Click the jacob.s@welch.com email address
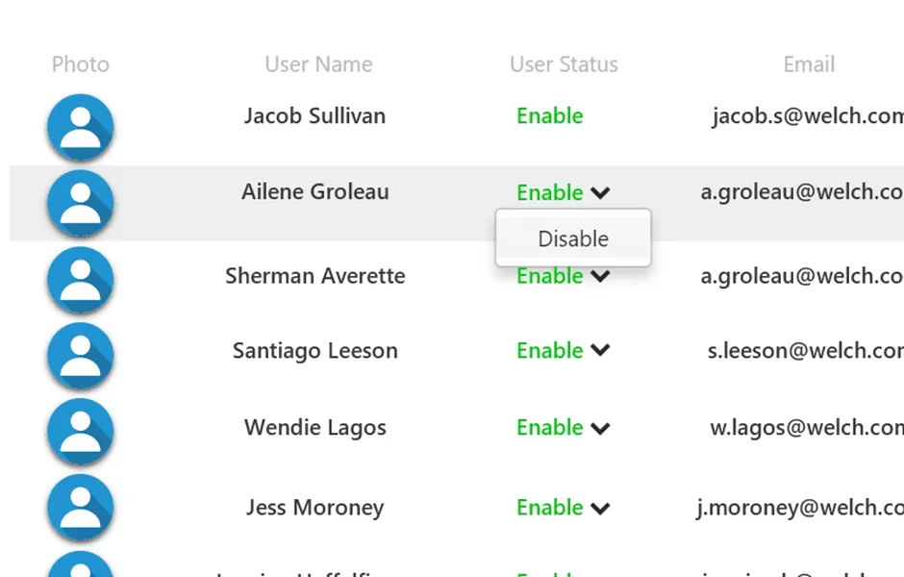The width and height of the screenshot is (904, 577). click(807, 116)
